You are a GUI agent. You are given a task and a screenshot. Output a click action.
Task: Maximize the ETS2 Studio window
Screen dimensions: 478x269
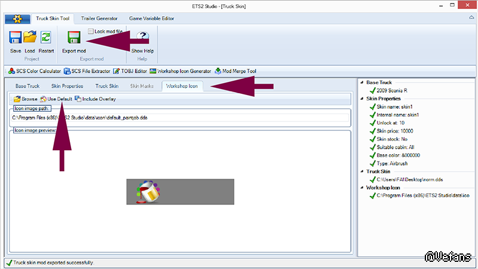452,5
